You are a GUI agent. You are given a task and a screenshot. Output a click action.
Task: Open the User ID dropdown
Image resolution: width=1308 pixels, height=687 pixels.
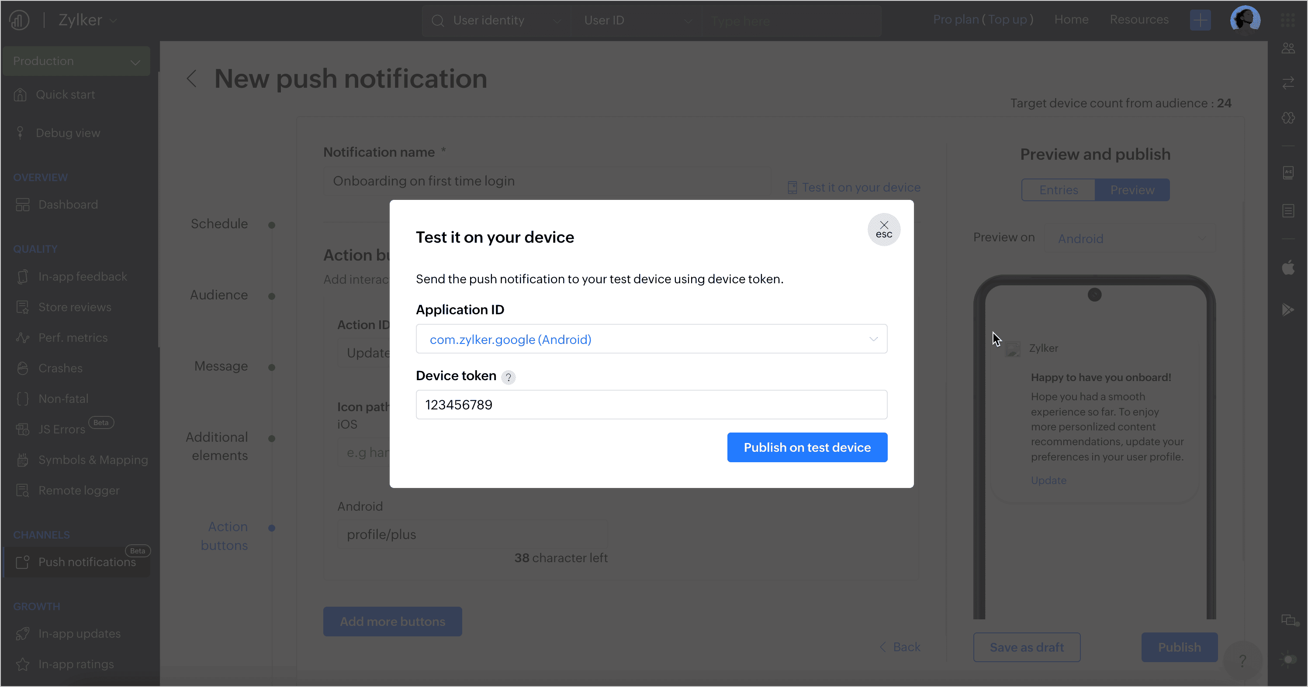(x=637, y=20)
